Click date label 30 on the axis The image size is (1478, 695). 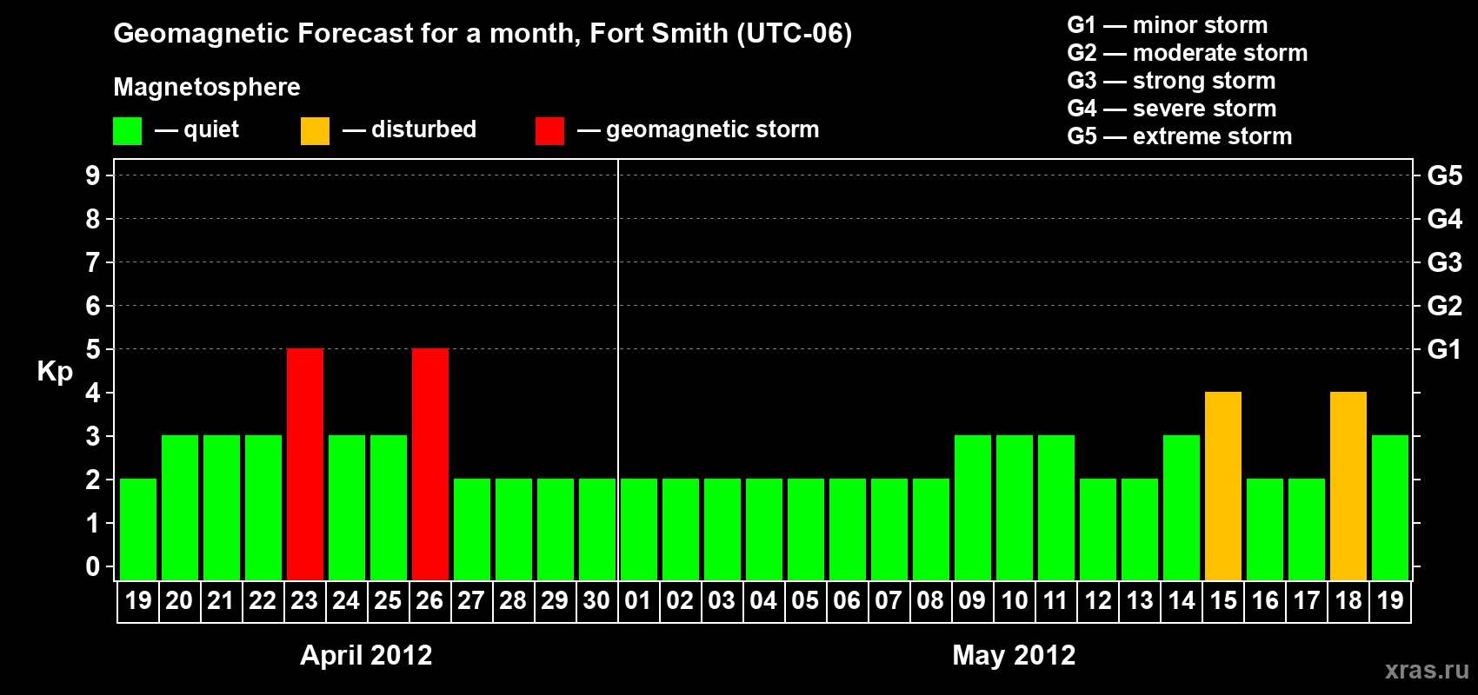(596, 601)
